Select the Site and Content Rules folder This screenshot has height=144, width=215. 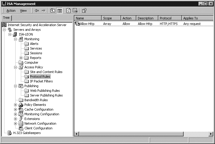point(46,72)
